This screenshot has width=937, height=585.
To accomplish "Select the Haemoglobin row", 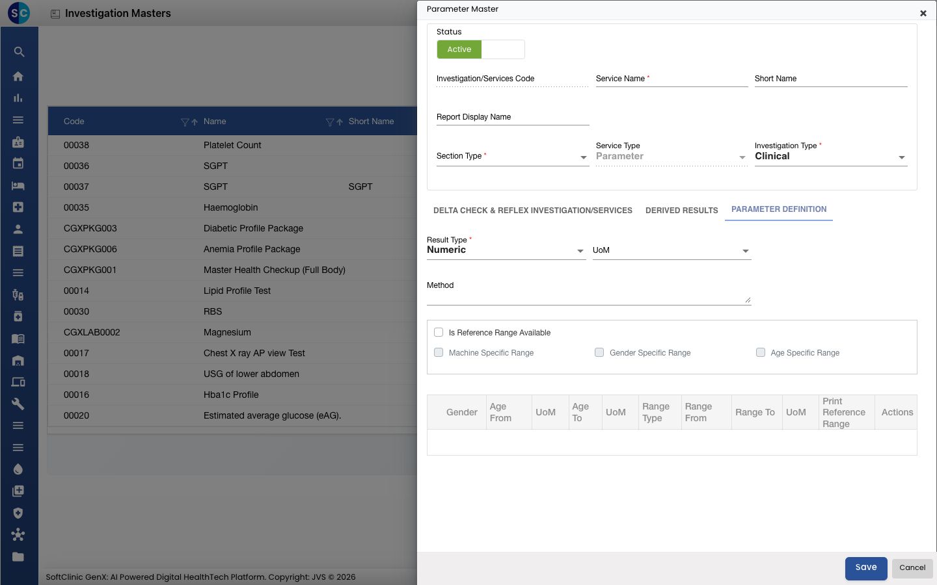I will pyautogui.click(x=232, y=207).
